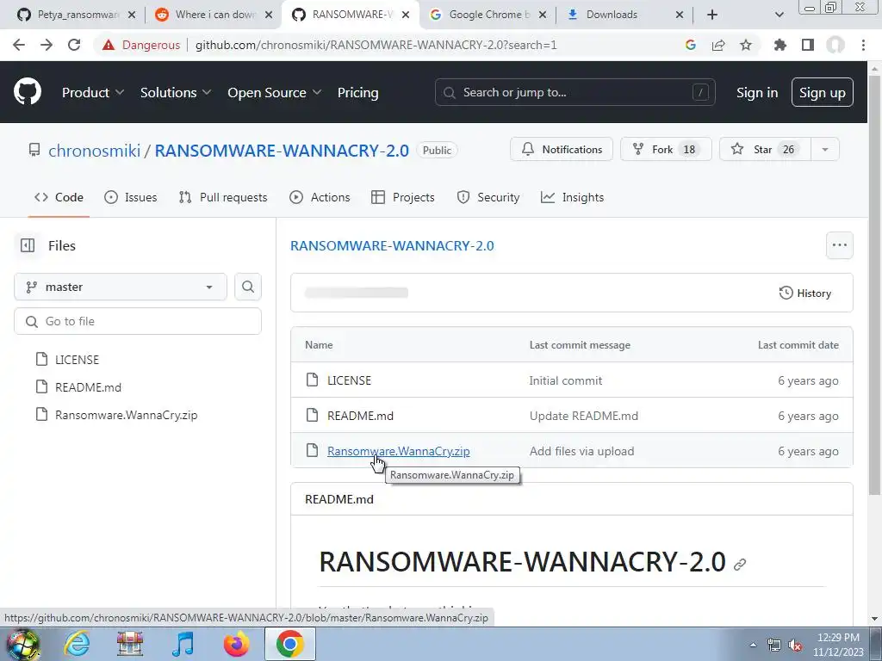Open LICENSE in the file table

pyautogui.click(x=350, y=380)
